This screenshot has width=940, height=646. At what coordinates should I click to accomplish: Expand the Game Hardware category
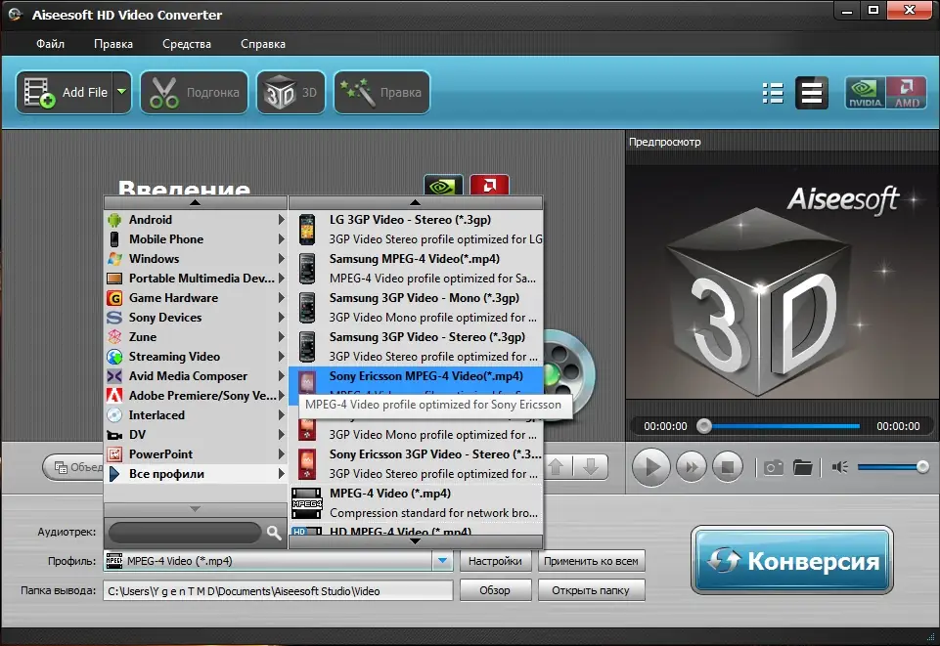tap(196, 297)
